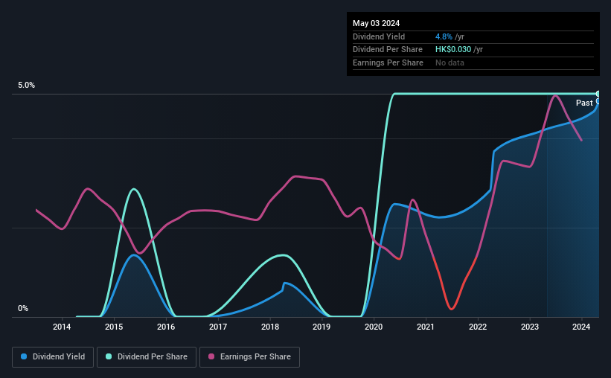Click the blue Dividend Yield endpoint marker below Past label

(598, 101)
